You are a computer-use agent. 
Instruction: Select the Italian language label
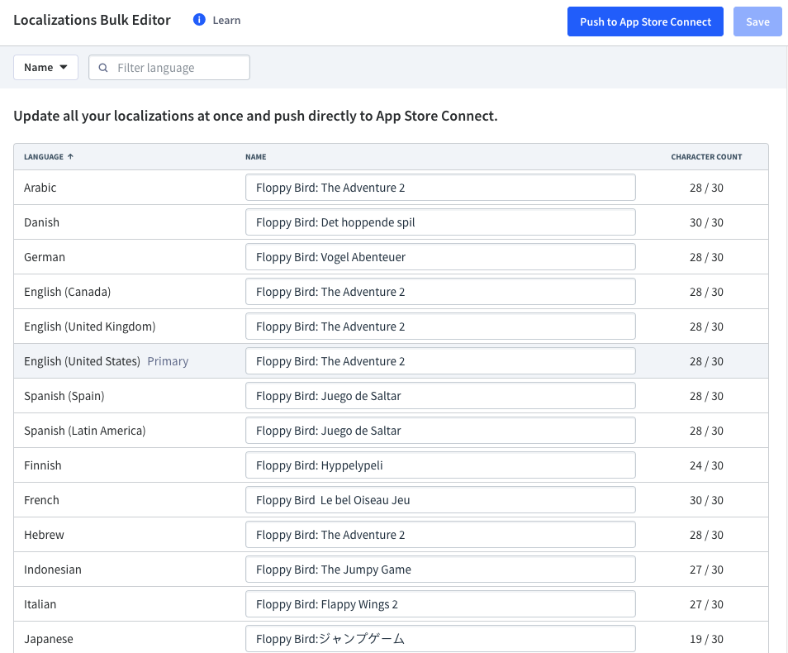(x=40, y=604)
